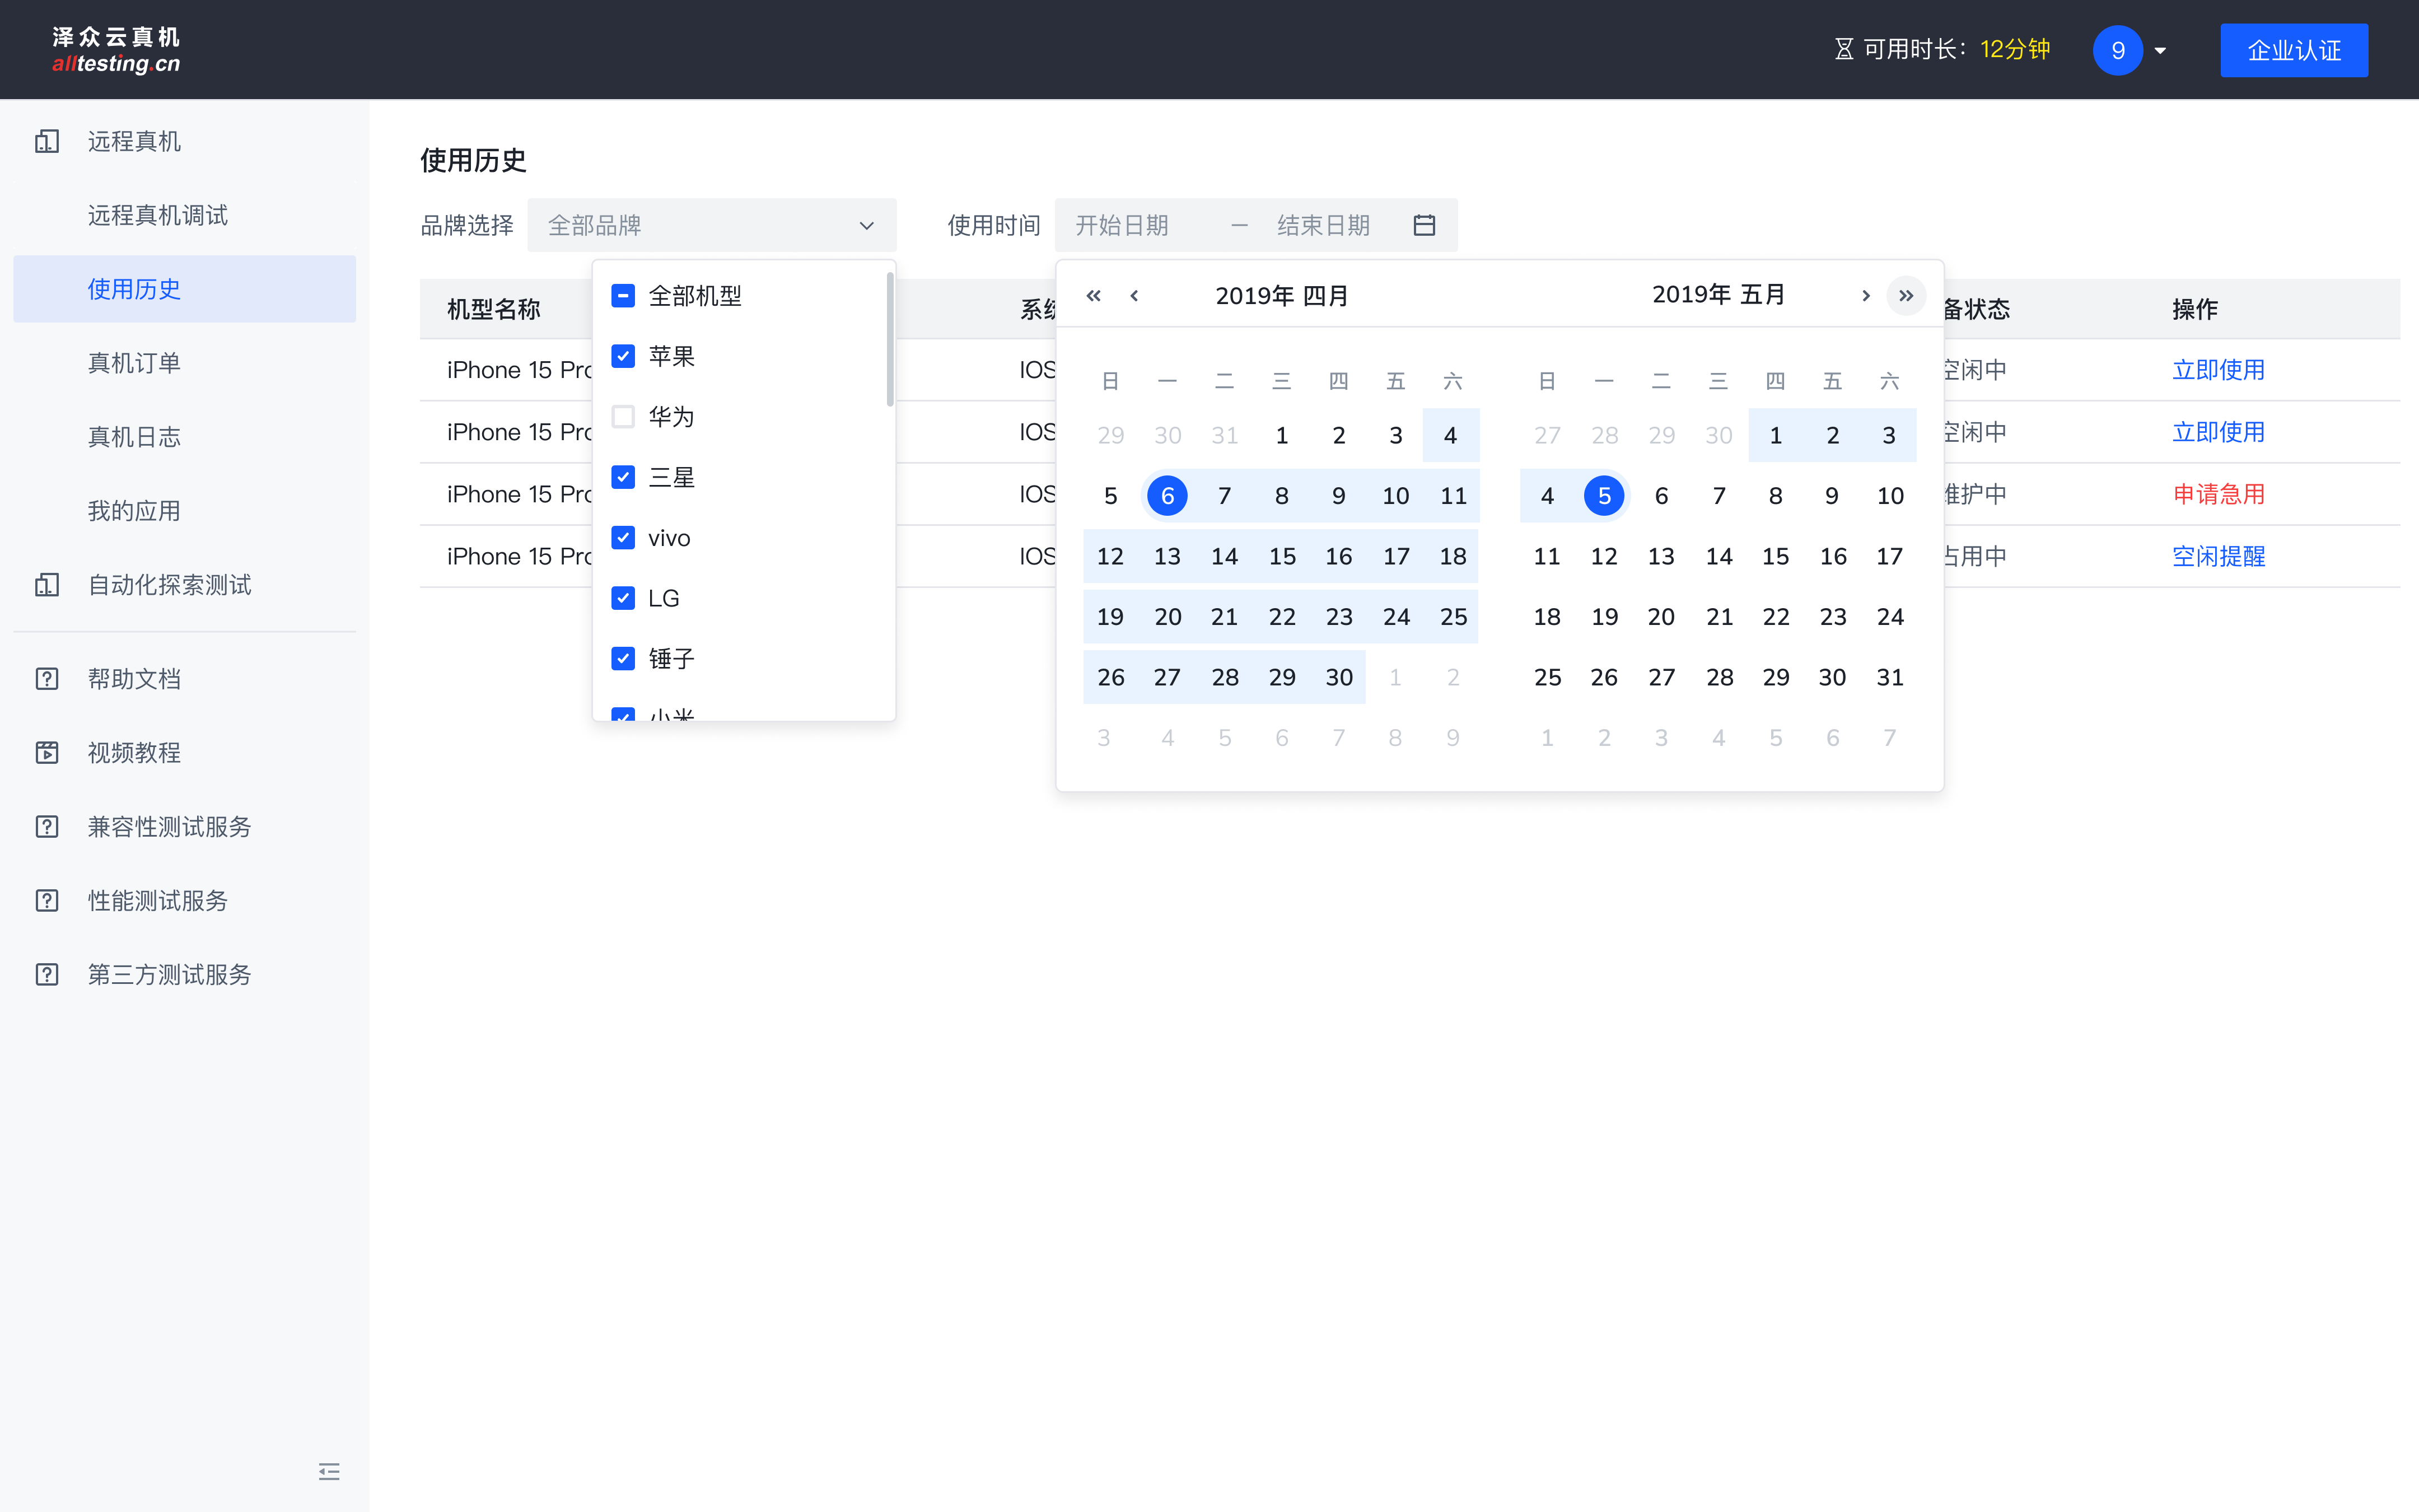Click the red 申请急用 link

click(x=2218, y=494)
